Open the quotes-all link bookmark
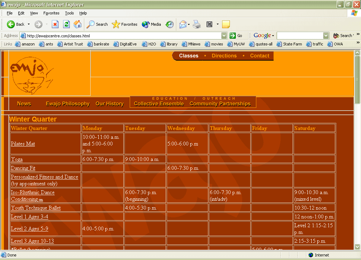This screenshot has width=361, height=260. [261, 44]
